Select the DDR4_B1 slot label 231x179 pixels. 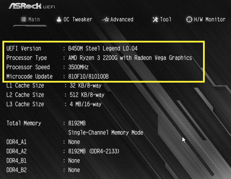(17, 161)
